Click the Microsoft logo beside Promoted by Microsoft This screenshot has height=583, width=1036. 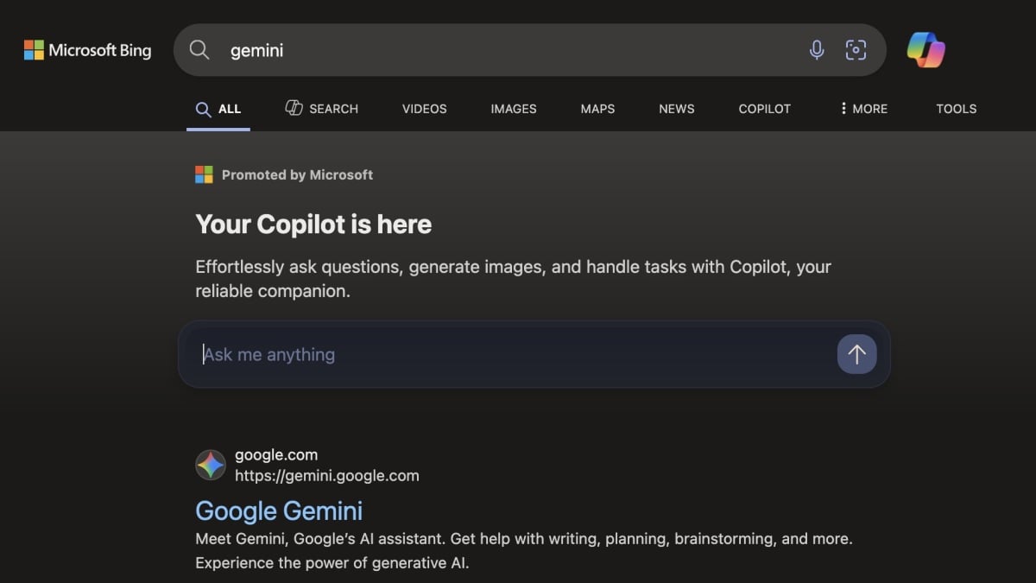pos(204,174)
